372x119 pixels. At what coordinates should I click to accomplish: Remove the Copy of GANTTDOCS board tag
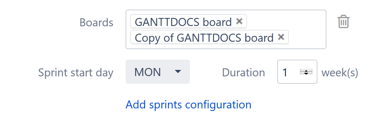281,37
